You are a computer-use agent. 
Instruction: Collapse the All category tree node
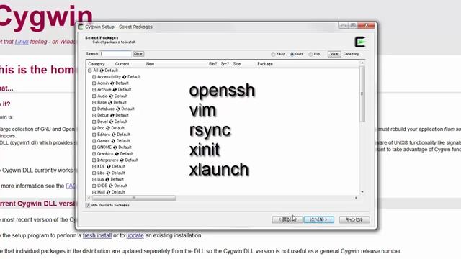coord(89,71)
